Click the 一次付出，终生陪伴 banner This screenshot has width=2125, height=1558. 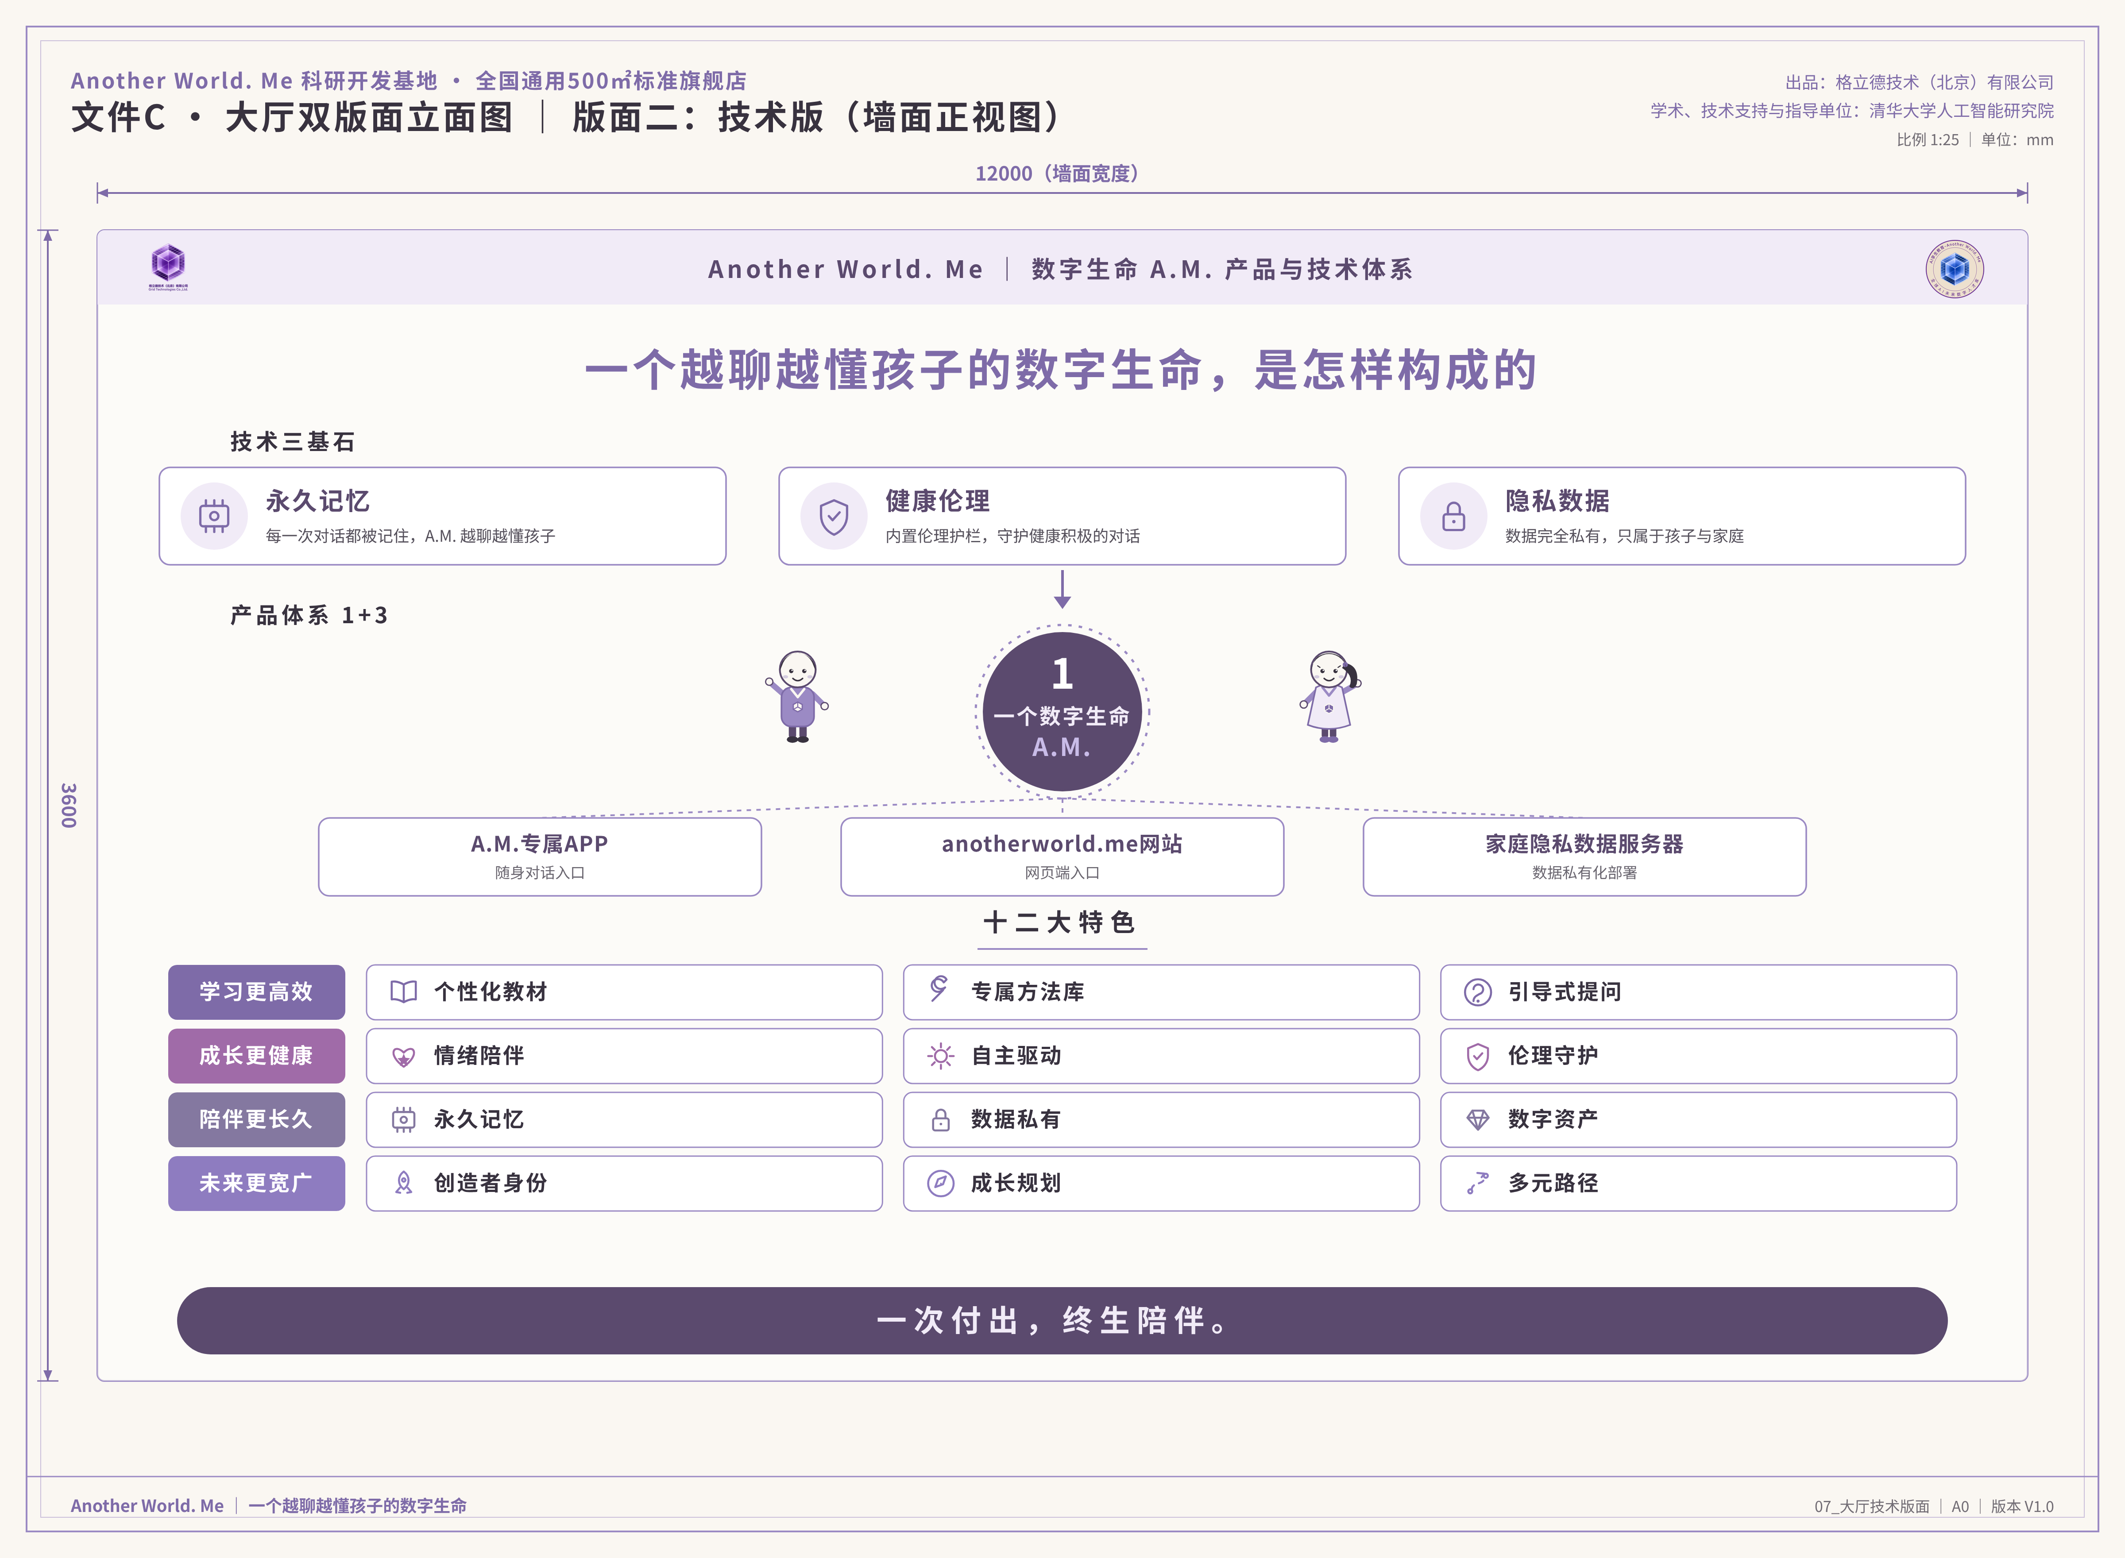[x=1062, y=1320]
